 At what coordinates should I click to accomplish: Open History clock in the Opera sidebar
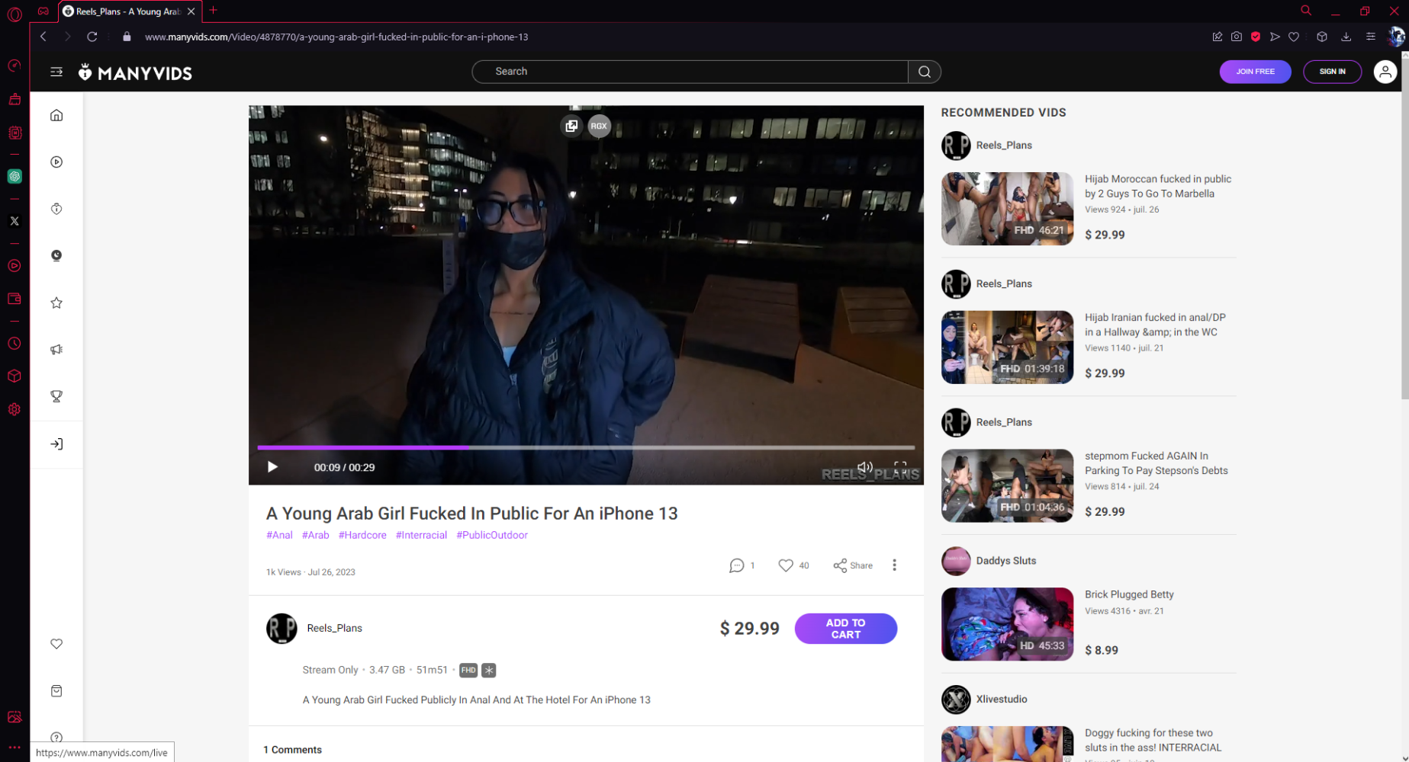(x=14, y=344)
